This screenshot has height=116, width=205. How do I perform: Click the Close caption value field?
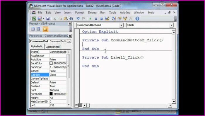pos(58,75)
